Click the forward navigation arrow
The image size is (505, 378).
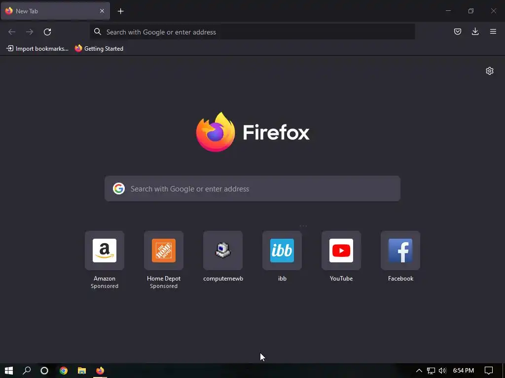pyautogui.click(x=30, y=32)
